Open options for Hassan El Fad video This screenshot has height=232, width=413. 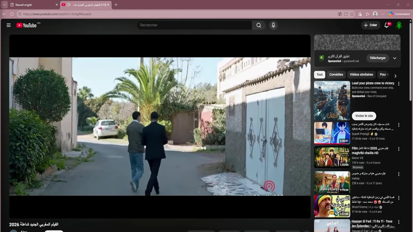399,222
